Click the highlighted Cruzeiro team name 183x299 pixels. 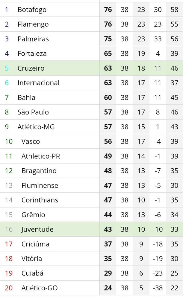click(31, 68)
